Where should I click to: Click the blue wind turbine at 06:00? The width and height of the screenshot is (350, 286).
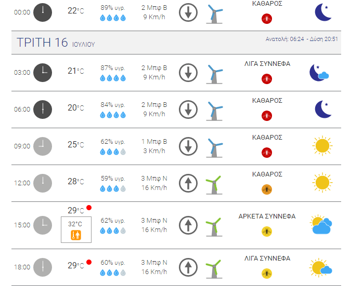pyautogui.click(x=214, y=111)
